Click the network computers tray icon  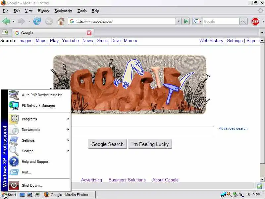click(x=223, y=195)
